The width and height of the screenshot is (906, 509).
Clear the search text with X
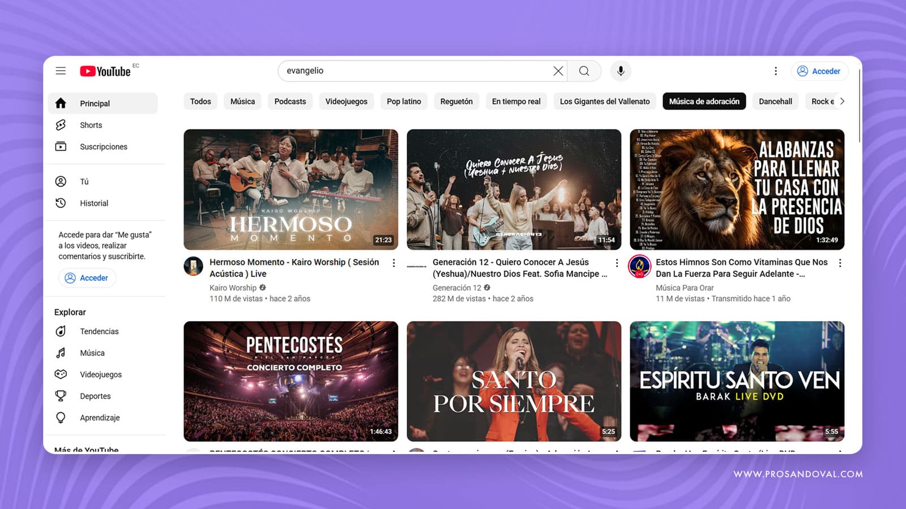point(558,71)
